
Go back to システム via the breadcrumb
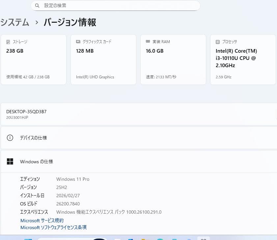click(x=14, y=22)
